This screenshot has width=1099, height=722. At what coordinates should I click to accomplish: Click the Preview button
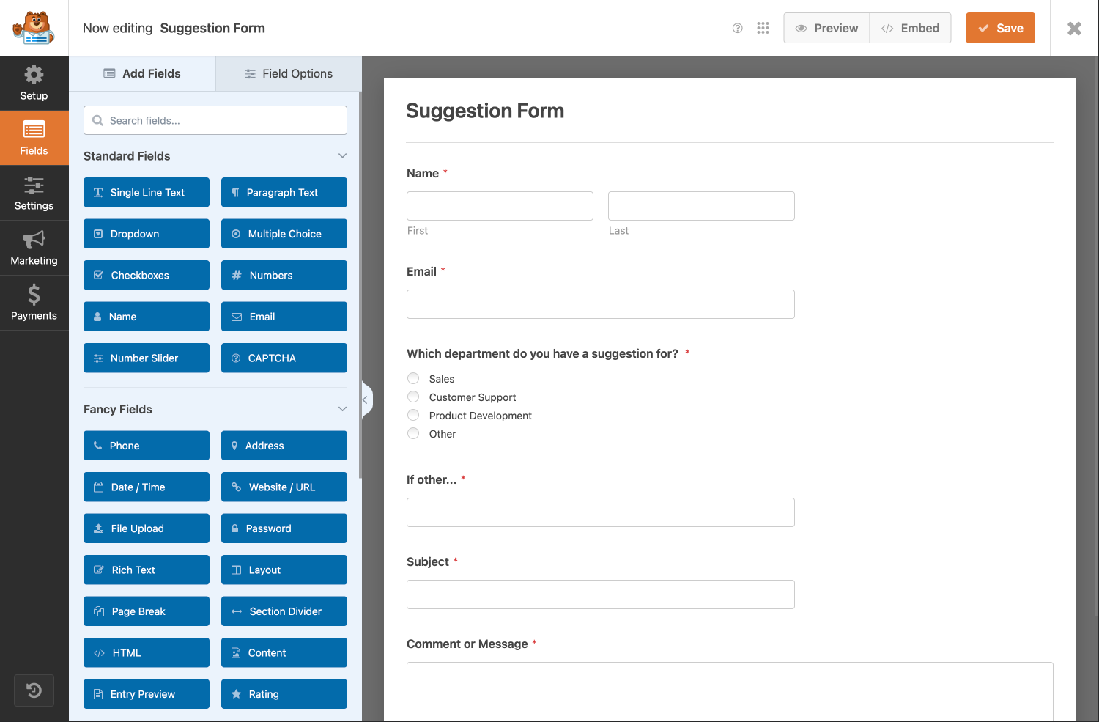click(x=826, y=28)
